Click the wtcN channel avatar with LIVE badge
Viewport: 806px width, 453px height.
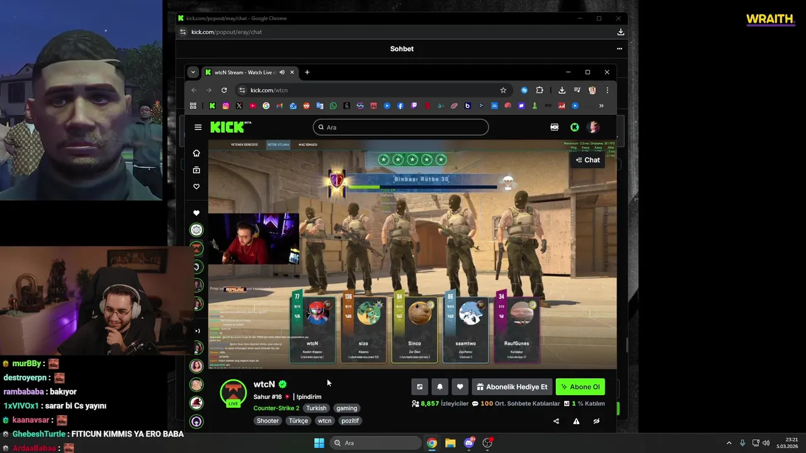tap(233, 393)
